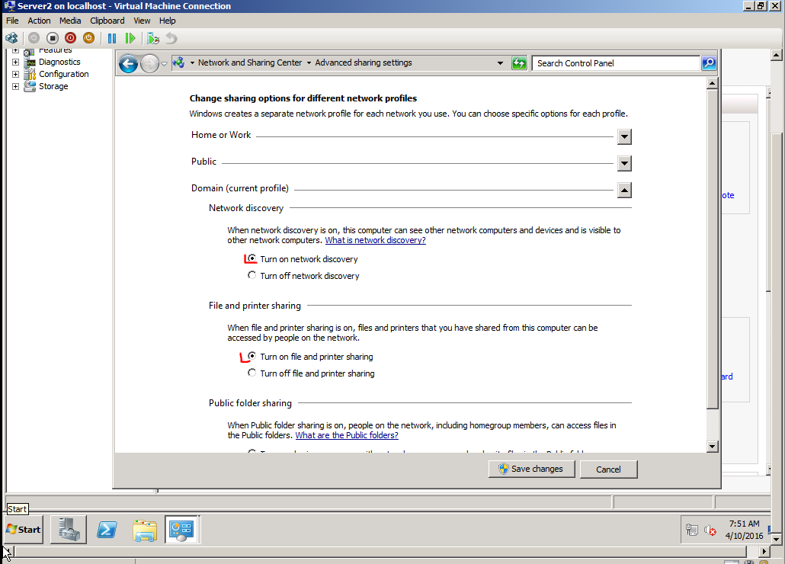The height and width of the screenshot is (564, 785).
Task: Click the Search Control Panel magnifier icon
Action: [708, 63]
